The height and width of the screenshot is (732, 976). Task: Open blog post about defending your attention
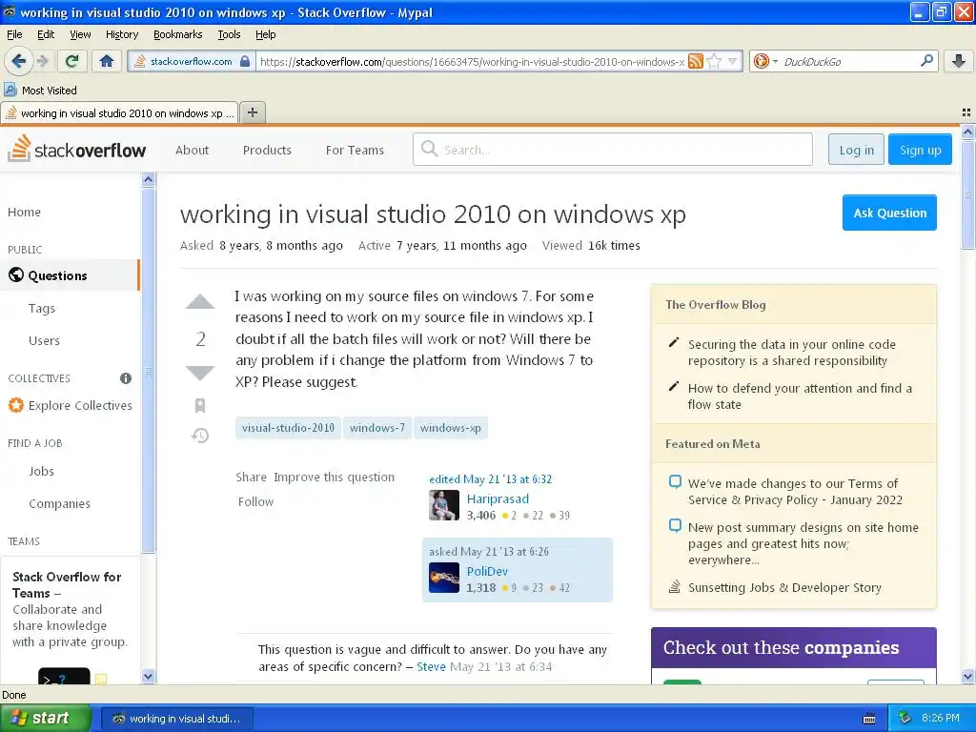(x=800, y=396)
